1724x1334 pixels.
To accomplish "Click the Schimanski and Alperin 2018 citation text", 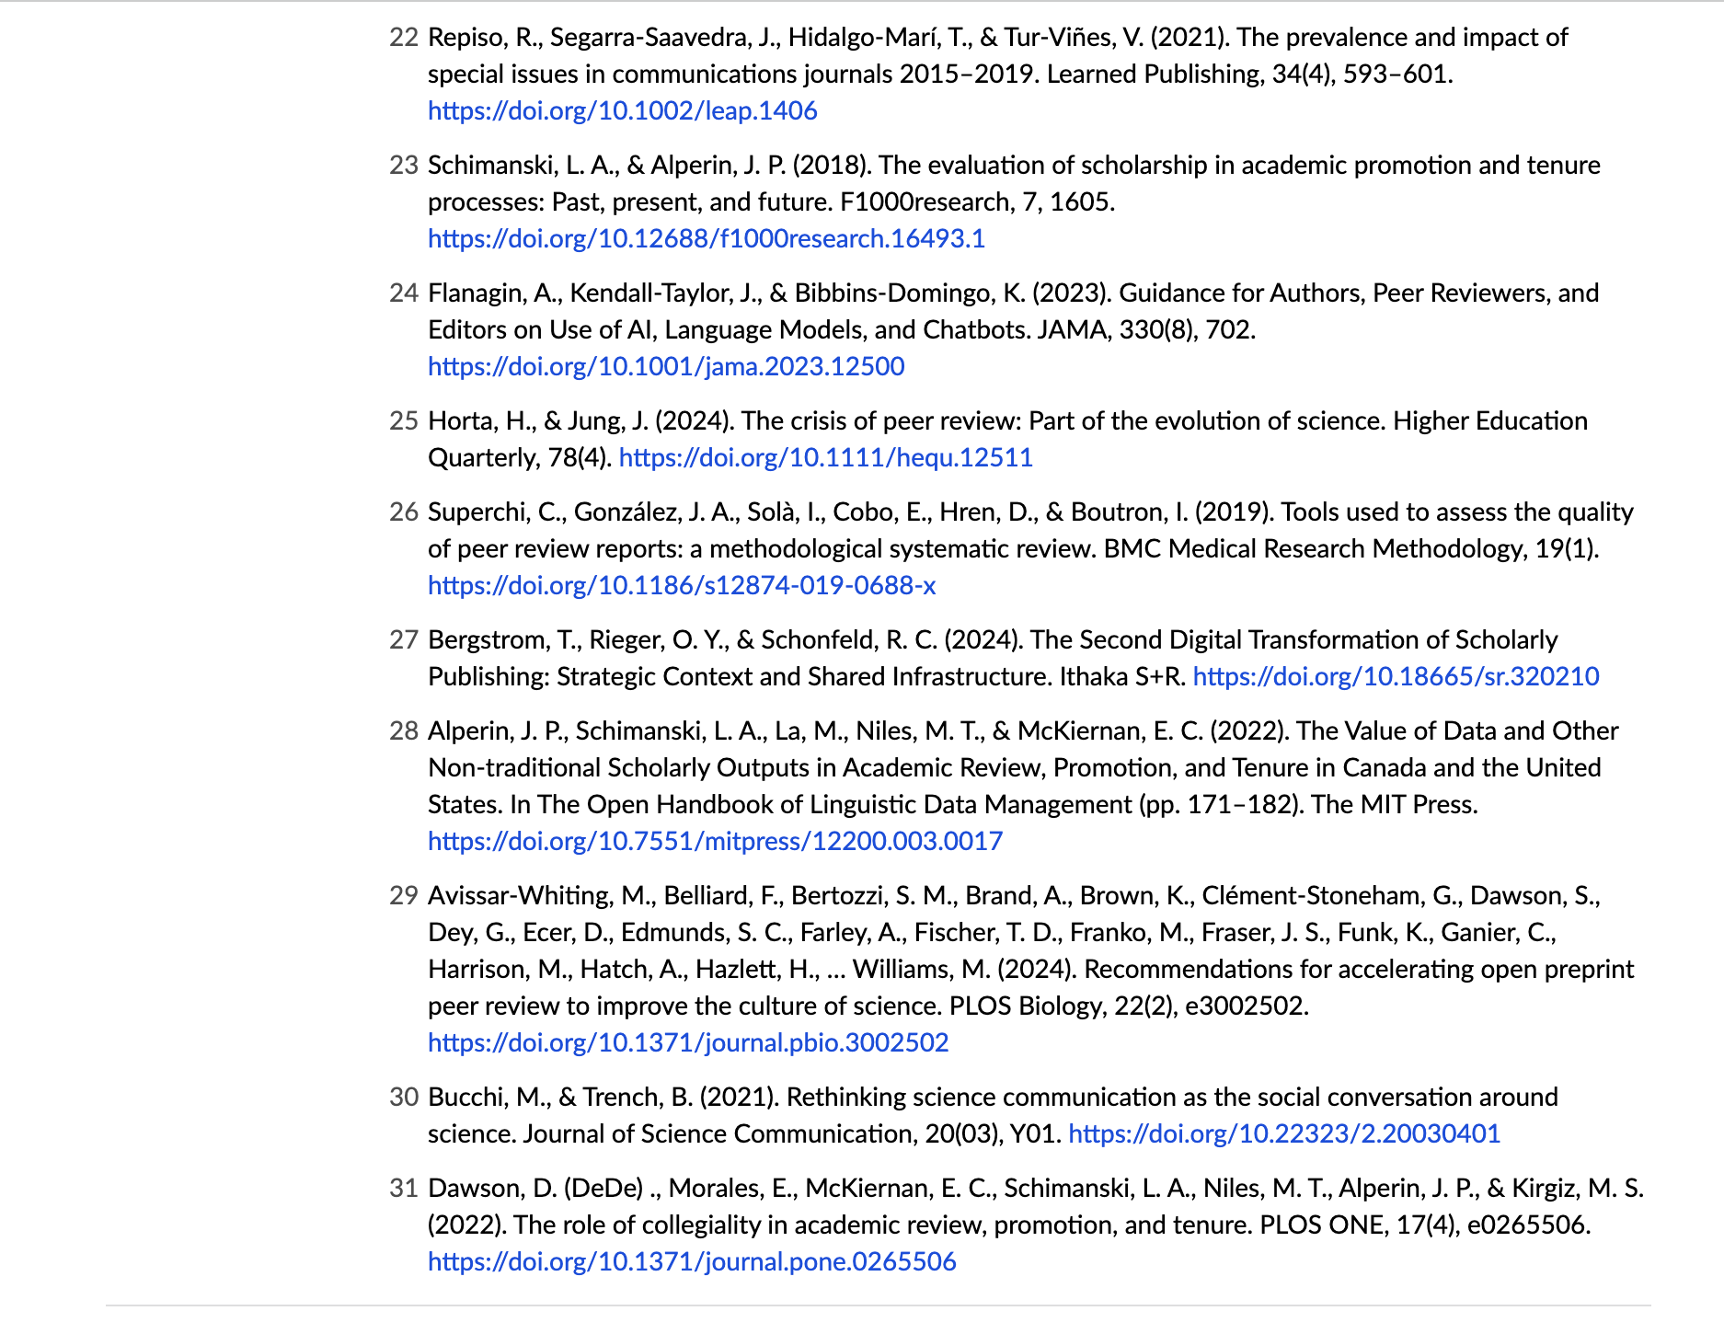I will [1012, 166].
